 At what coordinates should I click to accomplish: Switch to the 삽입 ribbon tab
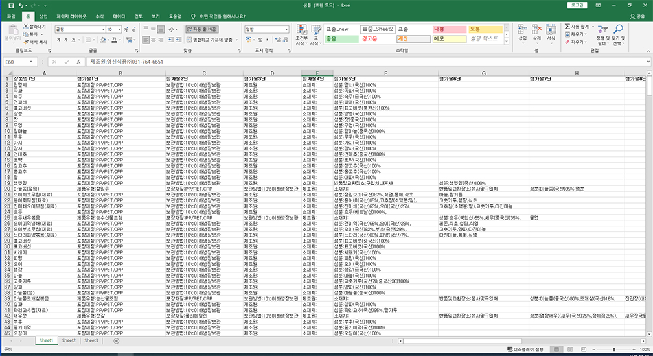point(43,16)
